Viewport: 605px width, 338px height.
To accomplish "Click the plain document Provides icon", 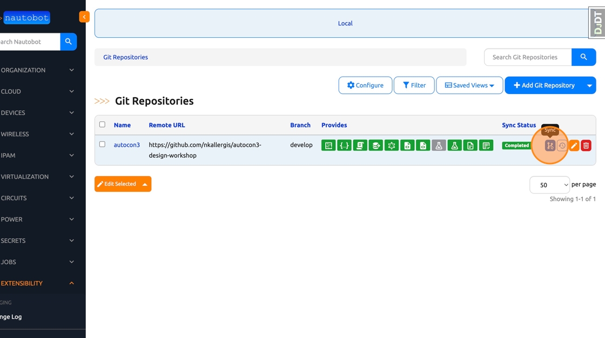I will point(470,145).
